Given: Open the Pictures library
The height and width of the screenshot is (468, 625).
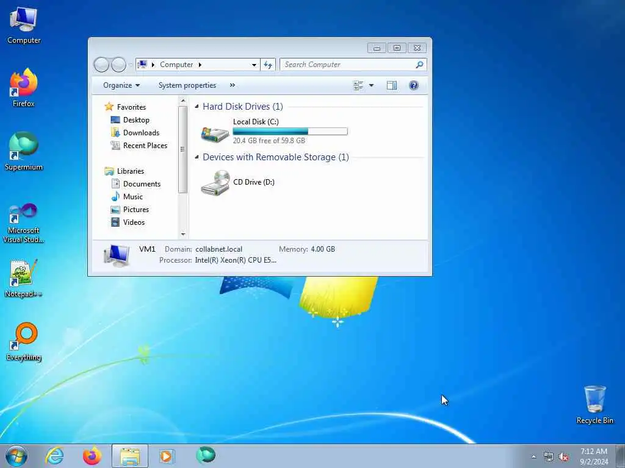Looking at the screenshot, I should tap(130, 210).
